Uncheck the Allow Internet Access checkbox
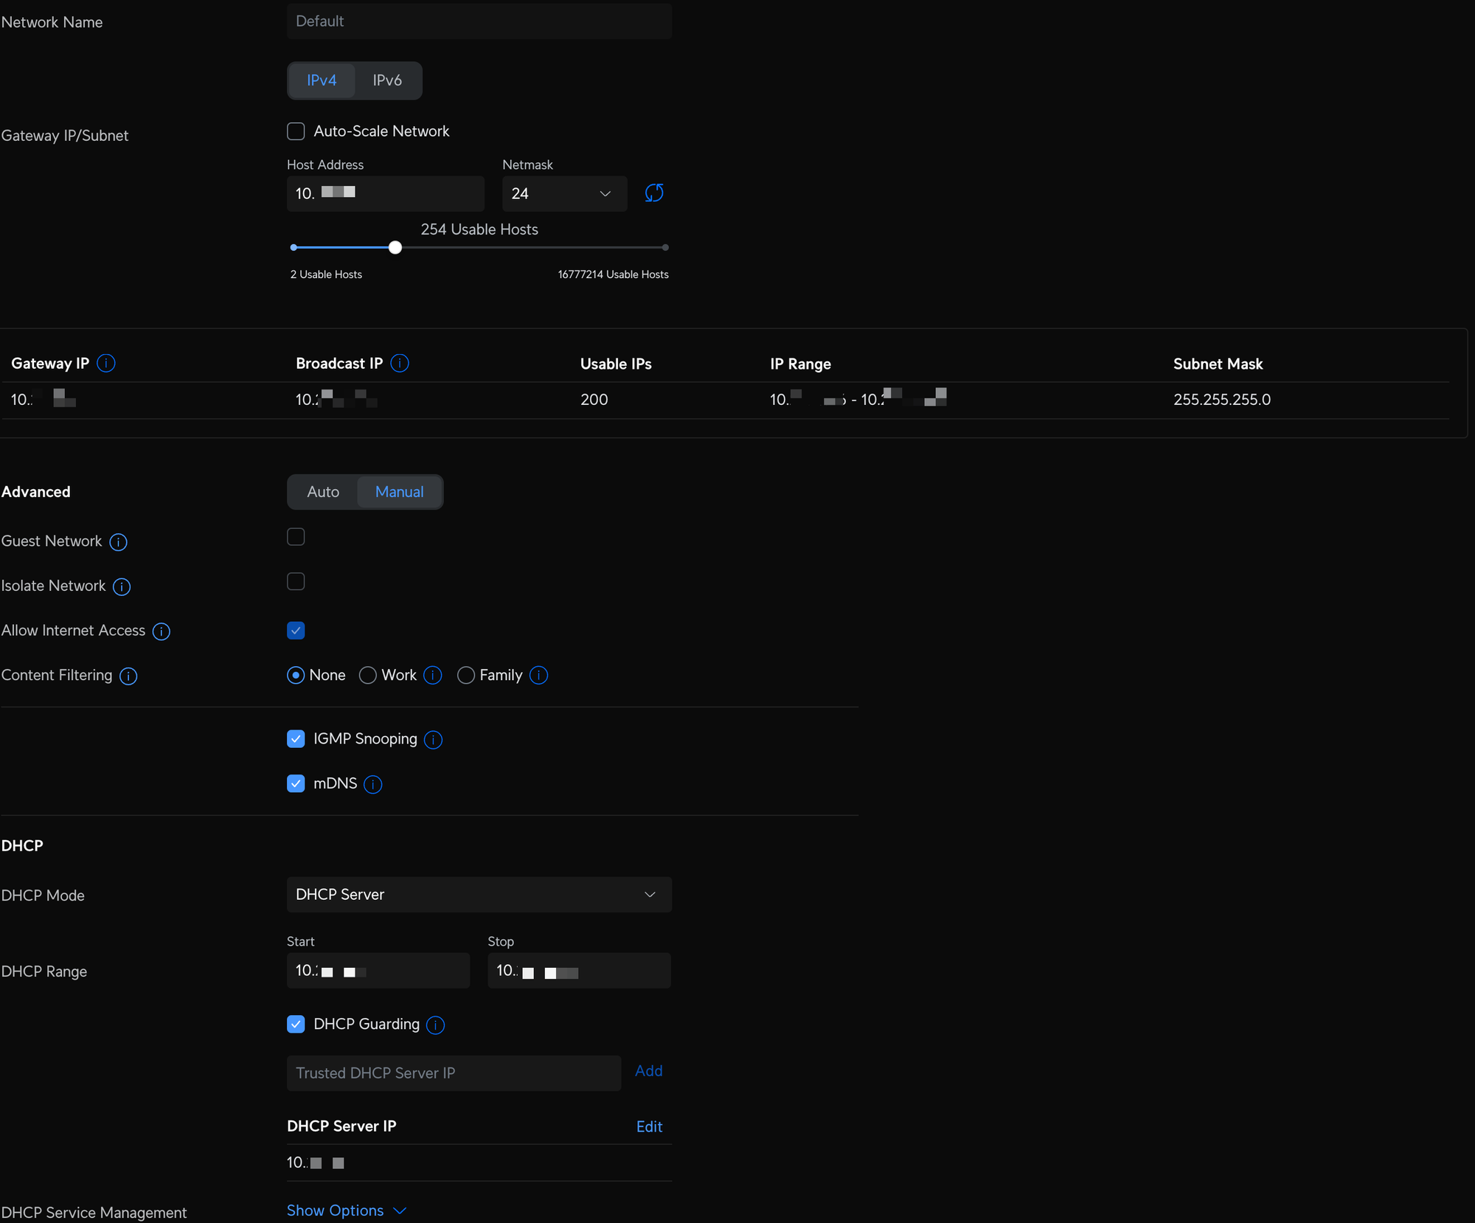The image size is (1475, 1223). point(296,631)
